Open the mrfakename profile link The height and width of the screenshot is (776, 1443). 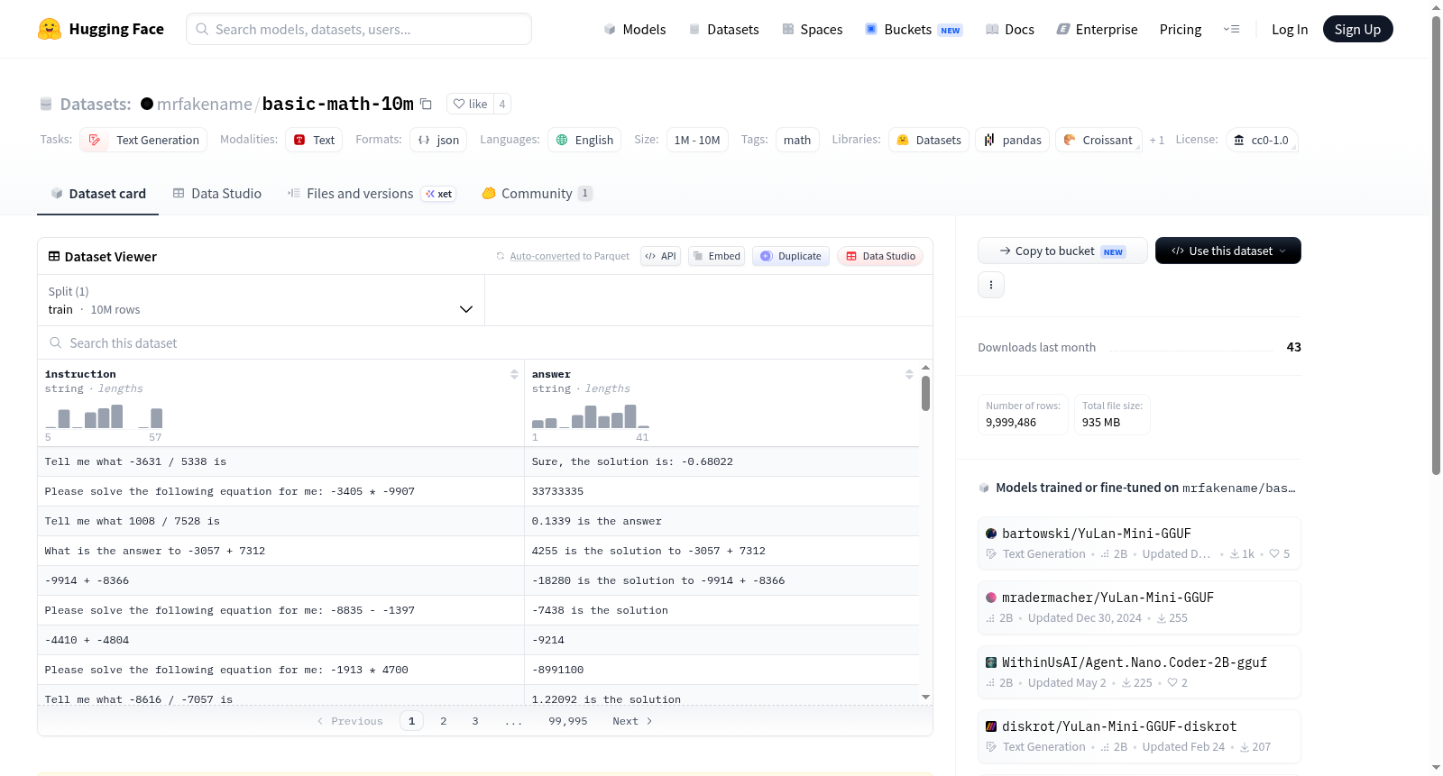pyautogui.click(x=205, y=104)
